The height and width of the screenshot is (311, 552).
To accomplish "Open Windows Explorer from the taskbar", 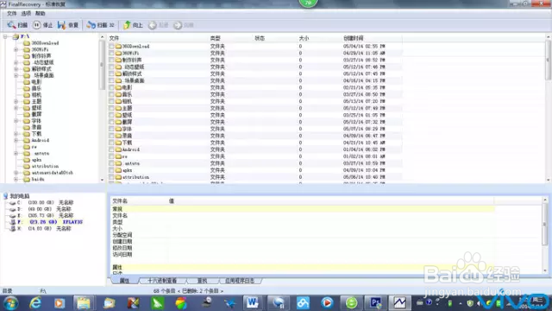I will 84,303.
